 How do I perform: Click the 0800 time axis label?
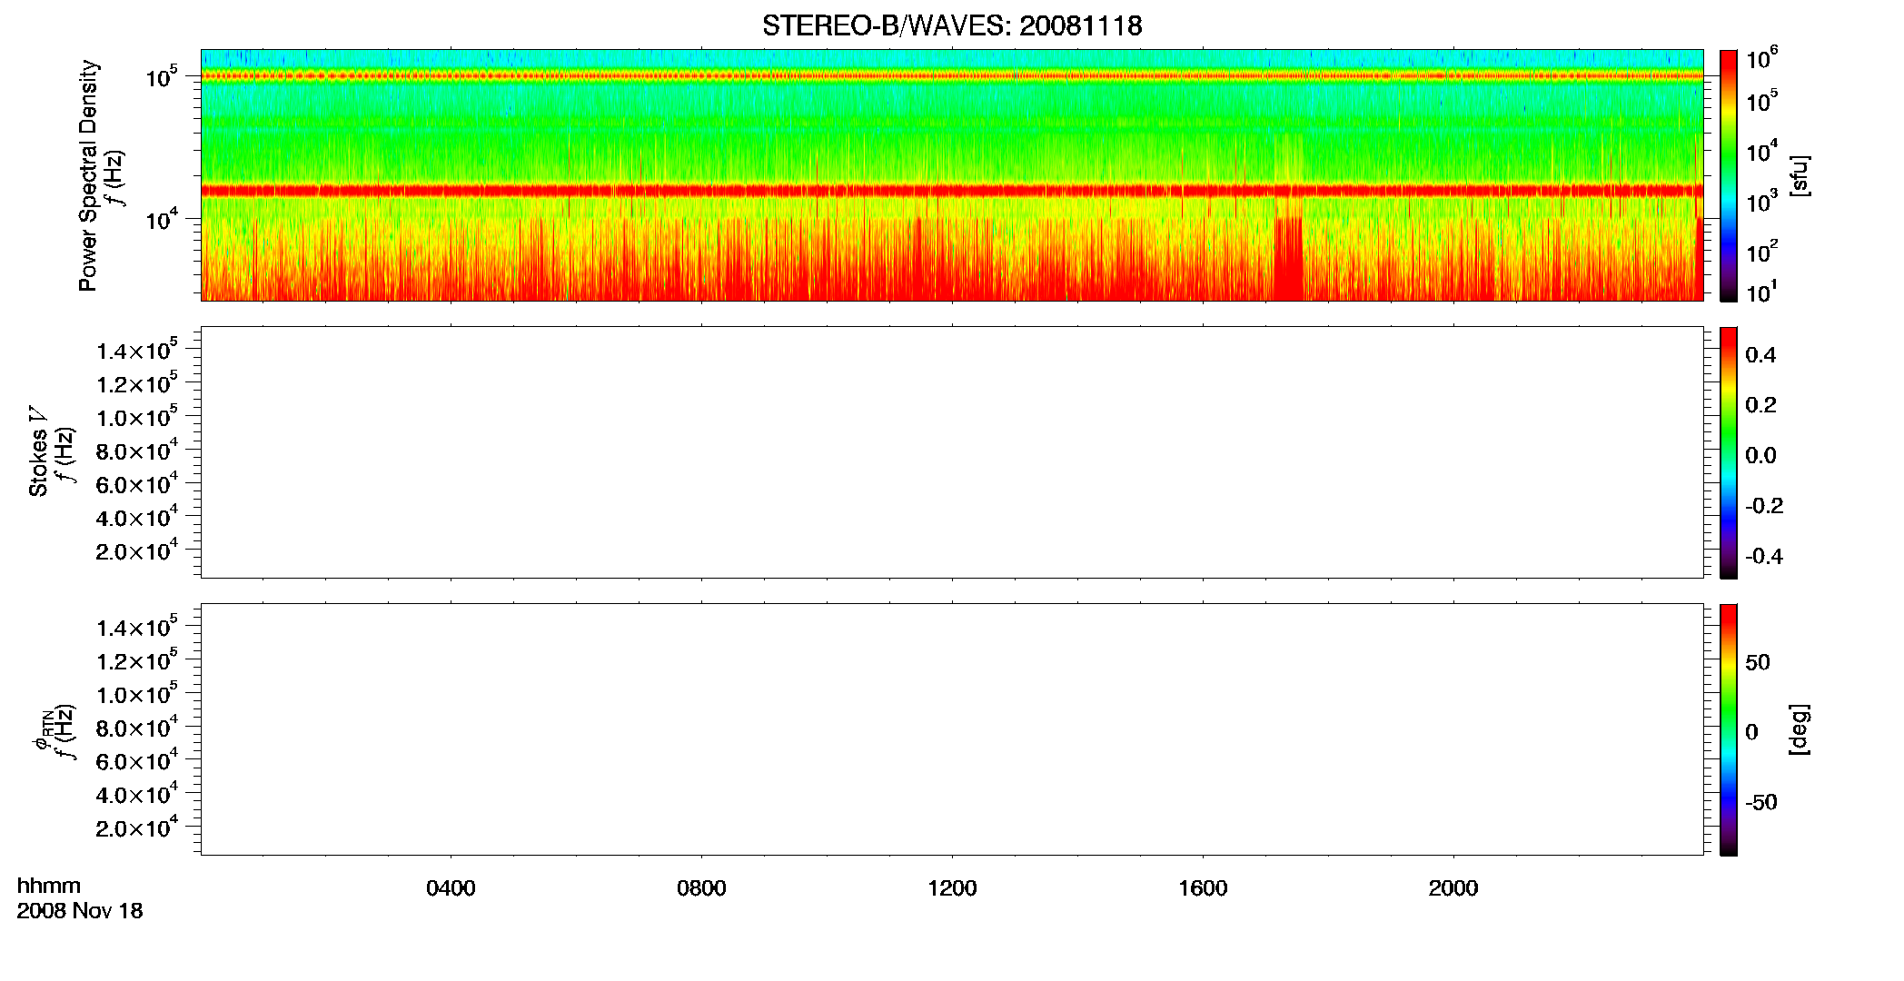(701, 888)
